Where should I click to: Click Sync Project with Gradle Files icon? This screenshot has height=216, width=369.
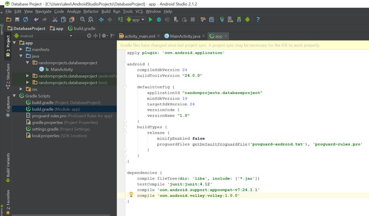point(222,19)
